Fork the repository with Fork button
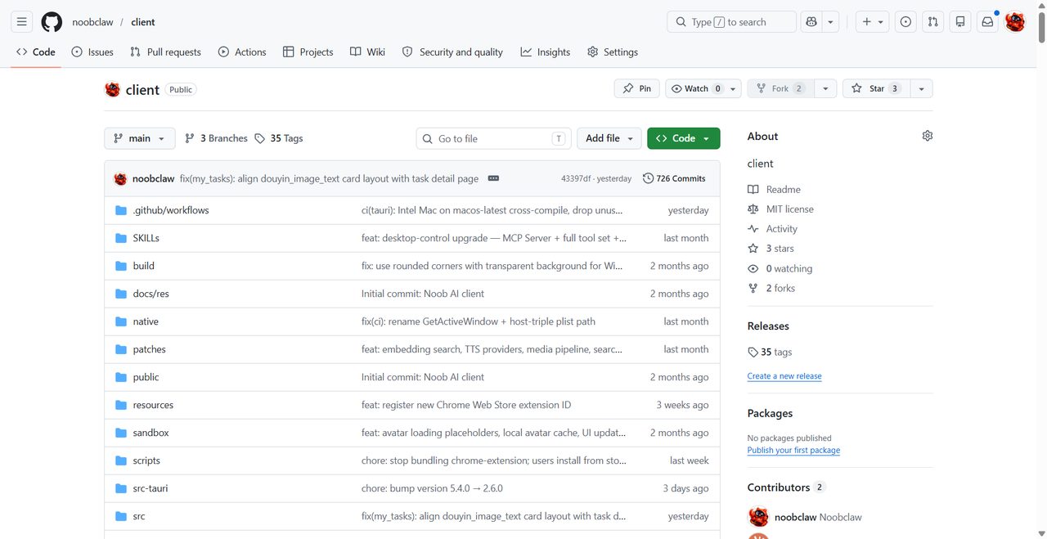Screen dimensions: 1047x539 pos(780,88)
